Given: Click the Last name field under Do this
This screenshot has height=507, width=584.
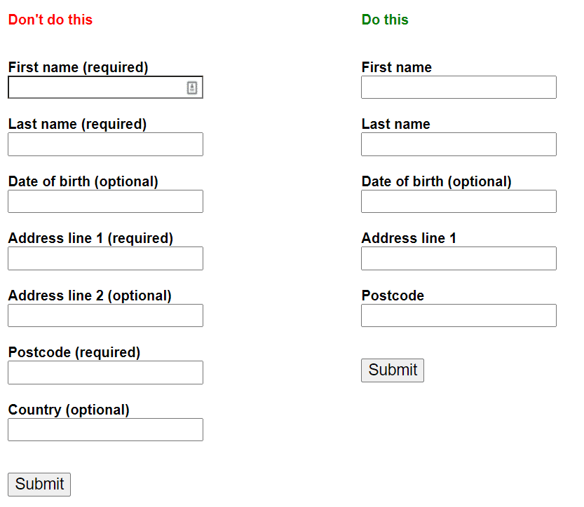Looking at the screenshot, I should pos(458,144).
